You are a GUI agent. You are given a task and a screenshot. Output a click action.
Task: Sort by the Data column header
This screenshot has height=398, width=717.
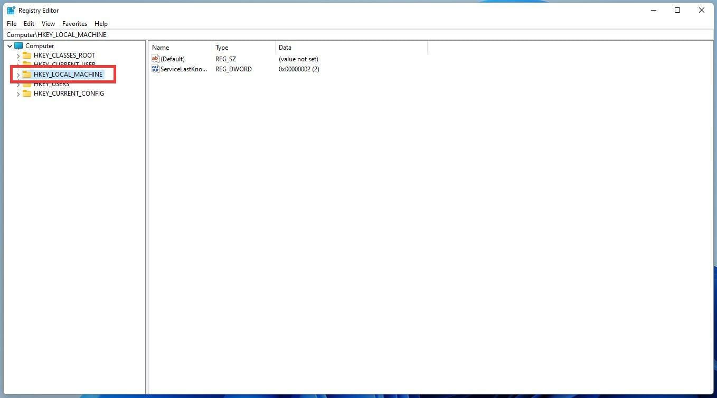pyautogui.click(x=351, y=48)
